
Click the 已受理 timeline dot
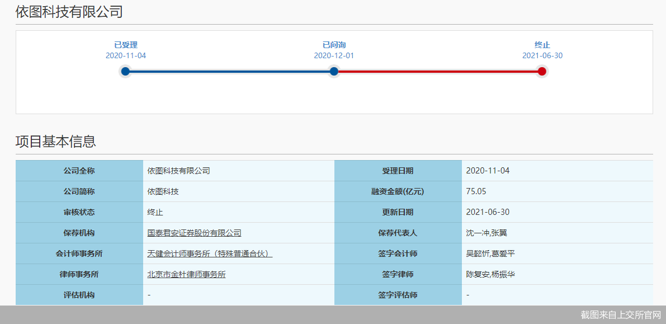(x=125, y=71)
